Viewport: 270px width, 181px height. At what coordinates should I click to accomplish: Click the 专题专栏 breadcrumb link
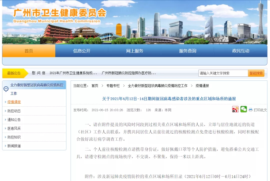113,86
